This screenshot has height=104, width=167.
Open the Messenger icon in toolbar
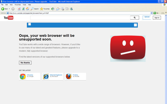pos(71,9)
